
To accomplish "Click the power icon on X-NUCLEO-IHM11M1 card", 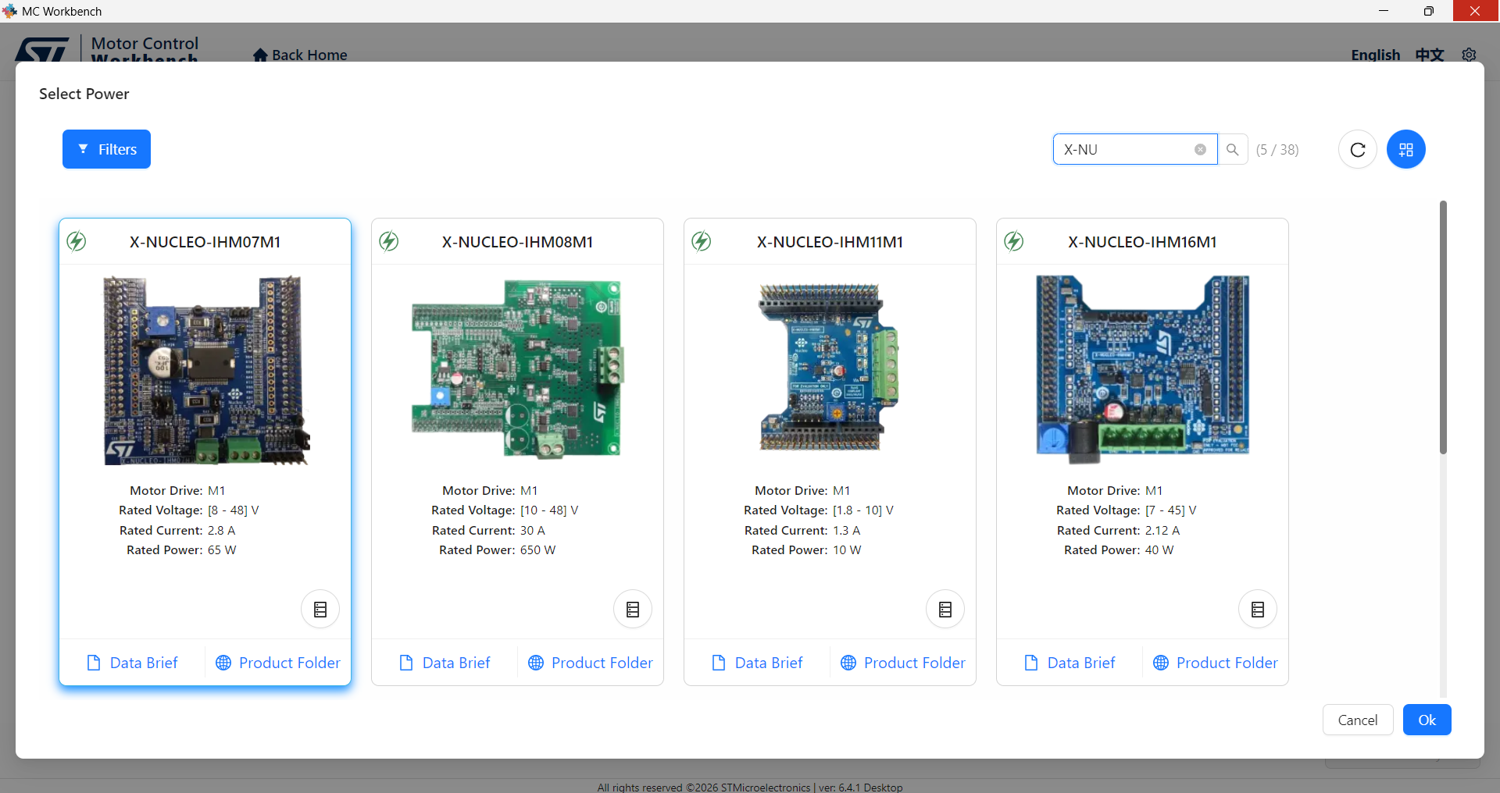I will click(x=702, y=241).
